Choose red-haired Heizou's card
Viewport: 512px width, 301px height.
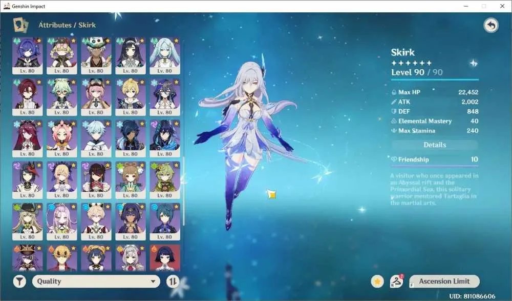(28, 97)
